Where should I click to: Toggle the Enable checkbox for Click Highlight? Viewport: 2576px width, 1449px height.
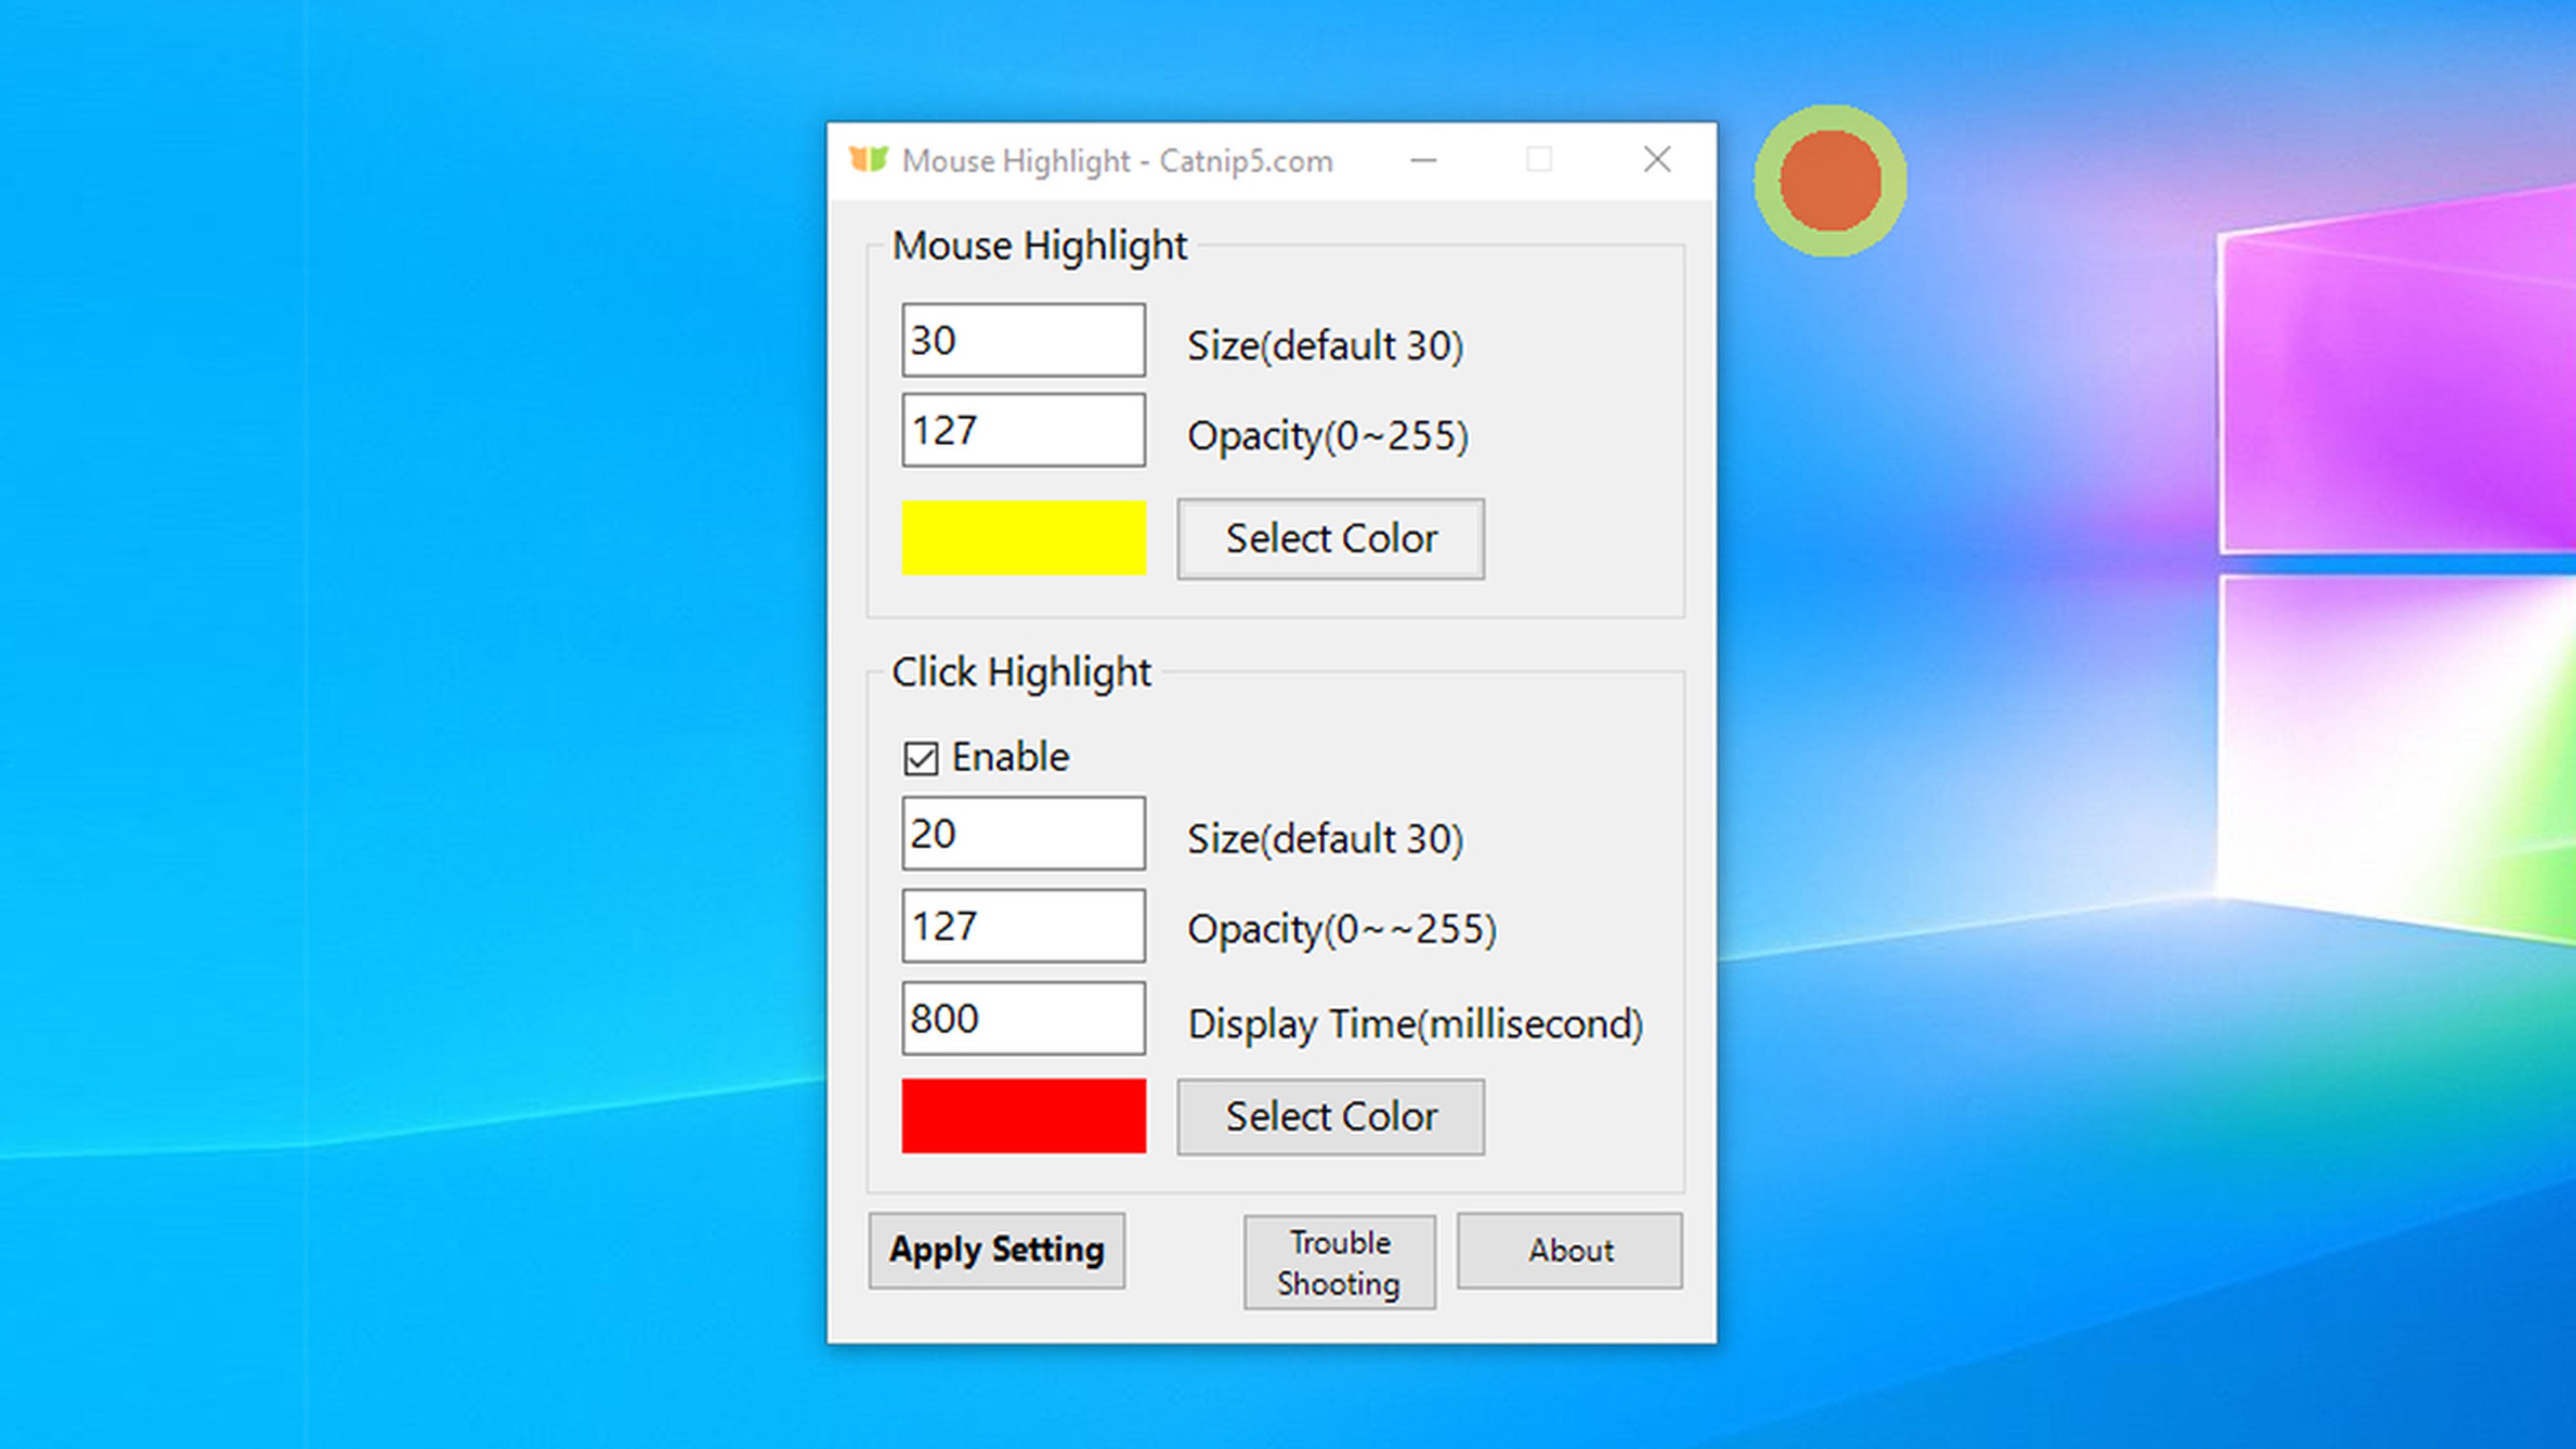(x=921, y=758)
